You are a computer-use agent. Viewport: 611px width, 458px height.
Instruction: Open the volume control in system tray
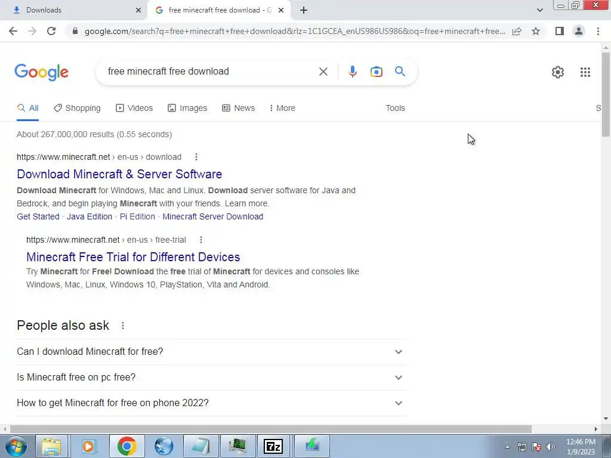[551, 447]
